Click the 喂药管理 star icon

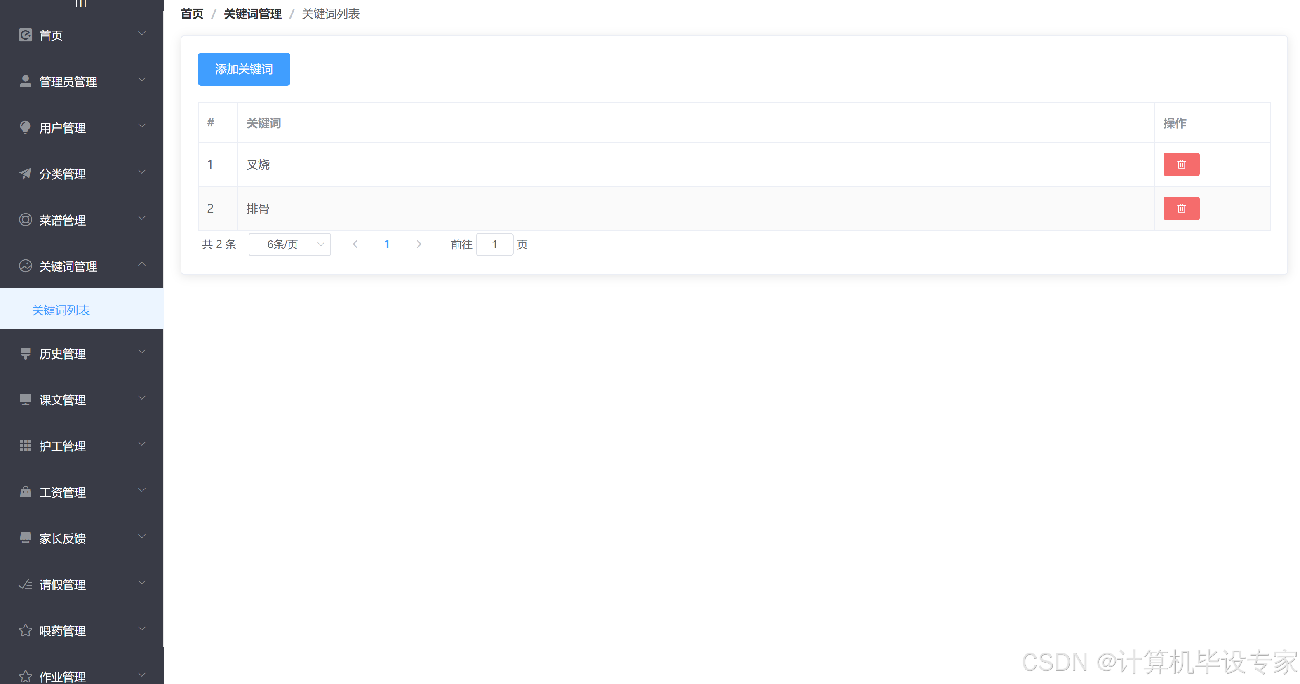click(x=25, y=630)
